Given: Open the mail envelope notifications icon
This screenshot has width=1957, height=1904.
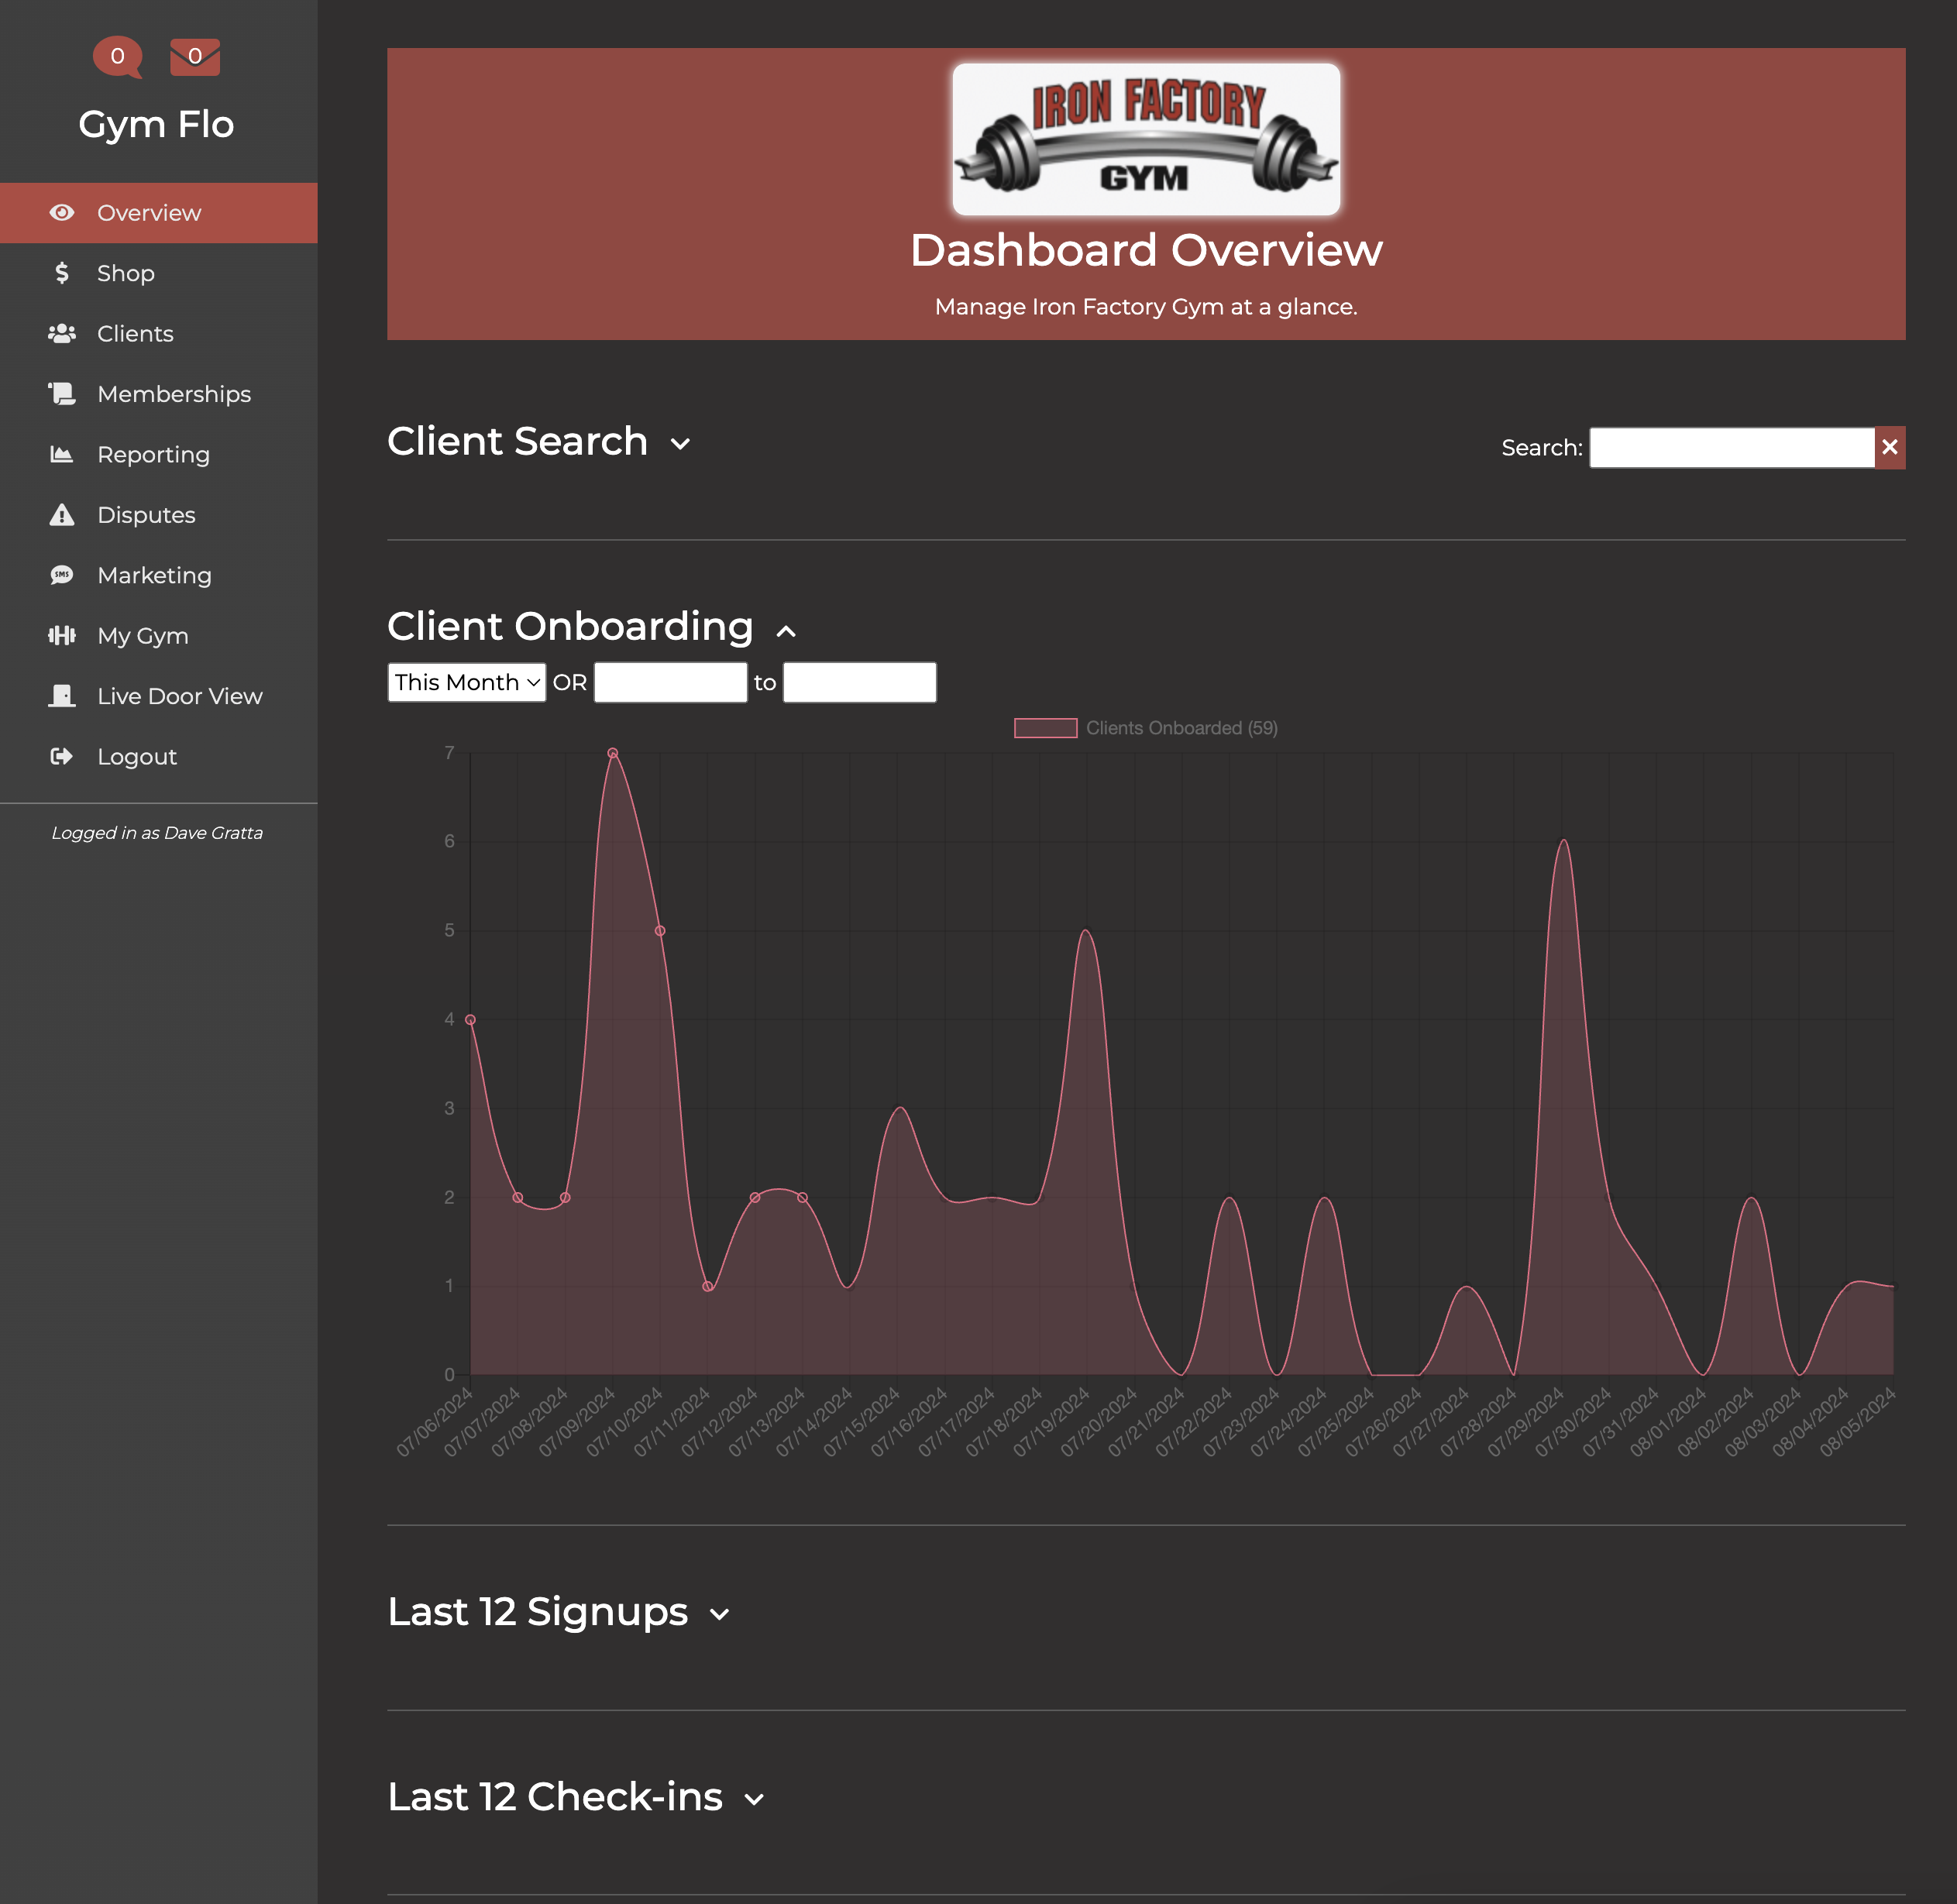Looking at the screenshot, I should click(x=195, y=57).
